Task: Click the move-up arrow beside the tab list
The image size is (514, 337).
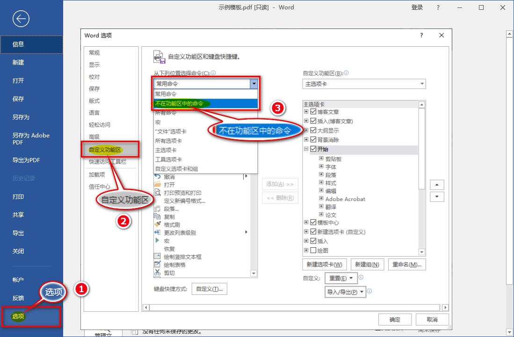Action: coord(437,184)
